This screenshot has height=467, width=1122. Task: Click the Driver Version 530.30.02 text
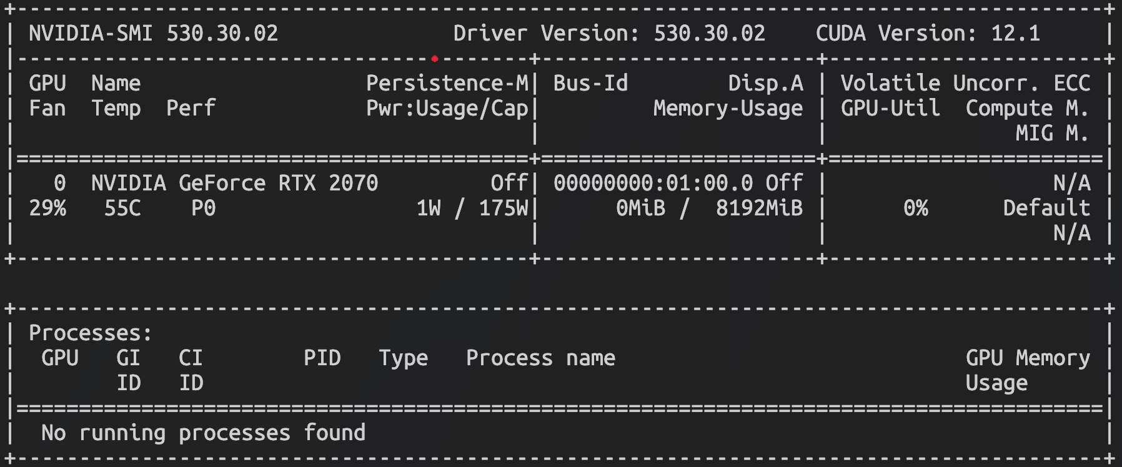(x=609, y=33)
